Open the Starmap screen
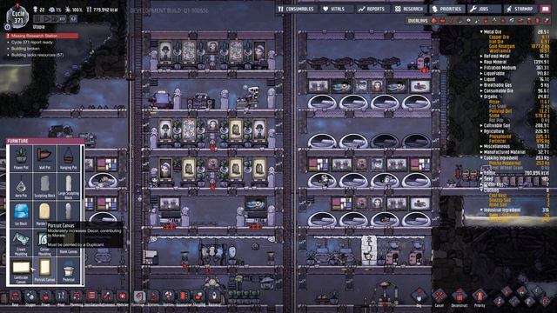The width and height of the screenshot is (557, 313). point(520,9)
